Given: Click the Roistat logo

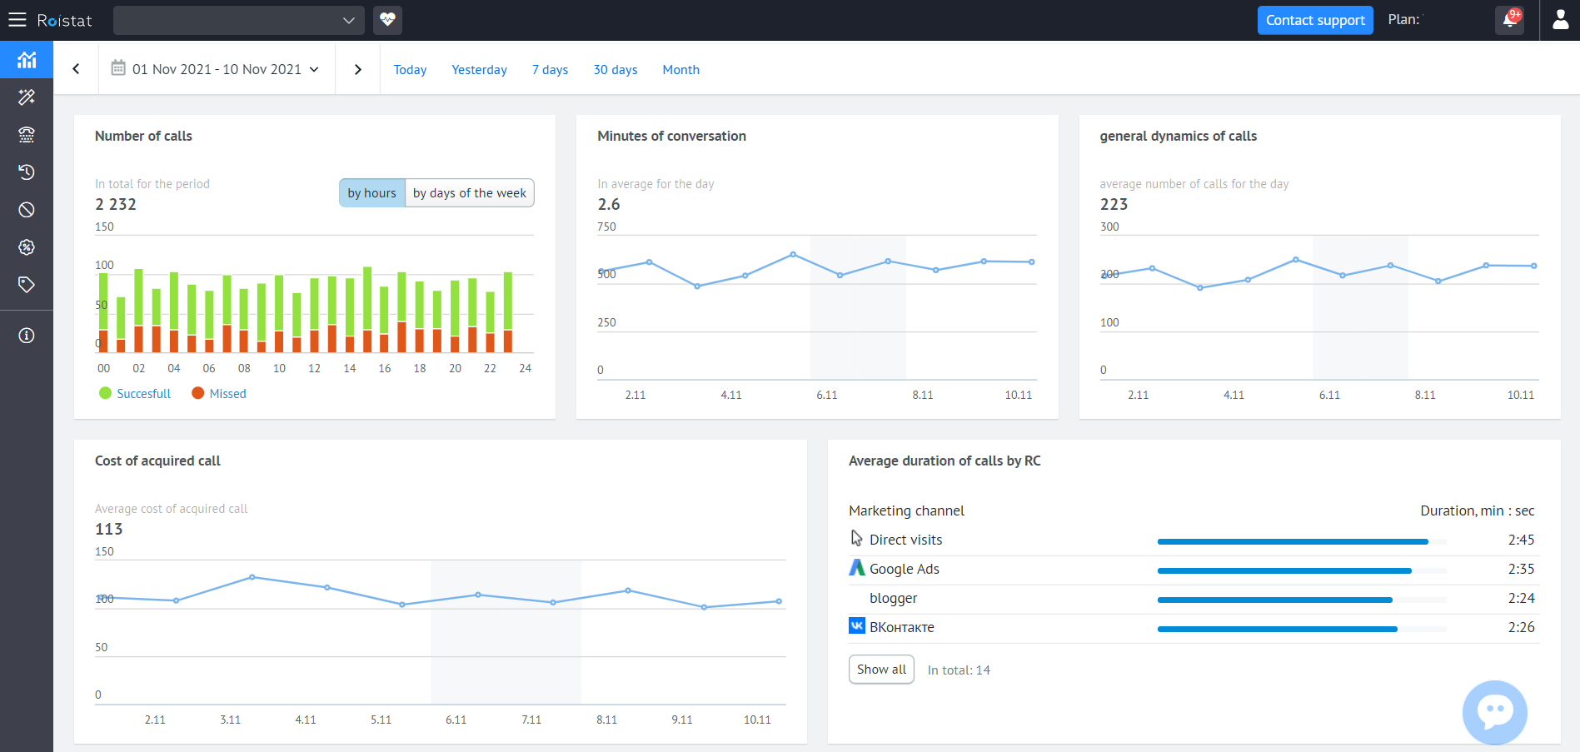Looking at the screenshot, I should [x=64, y=20].
